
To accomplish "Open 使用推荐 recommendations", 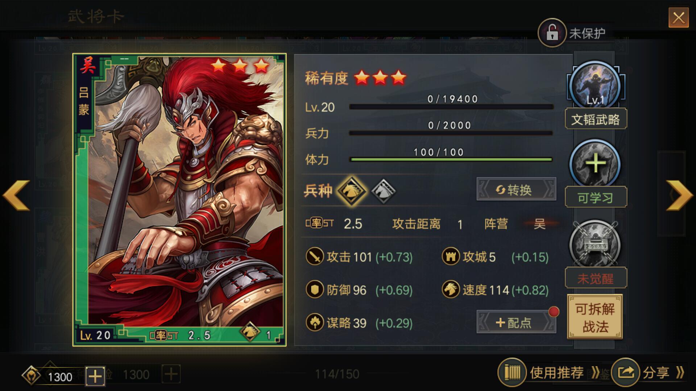I will [549, 373].
